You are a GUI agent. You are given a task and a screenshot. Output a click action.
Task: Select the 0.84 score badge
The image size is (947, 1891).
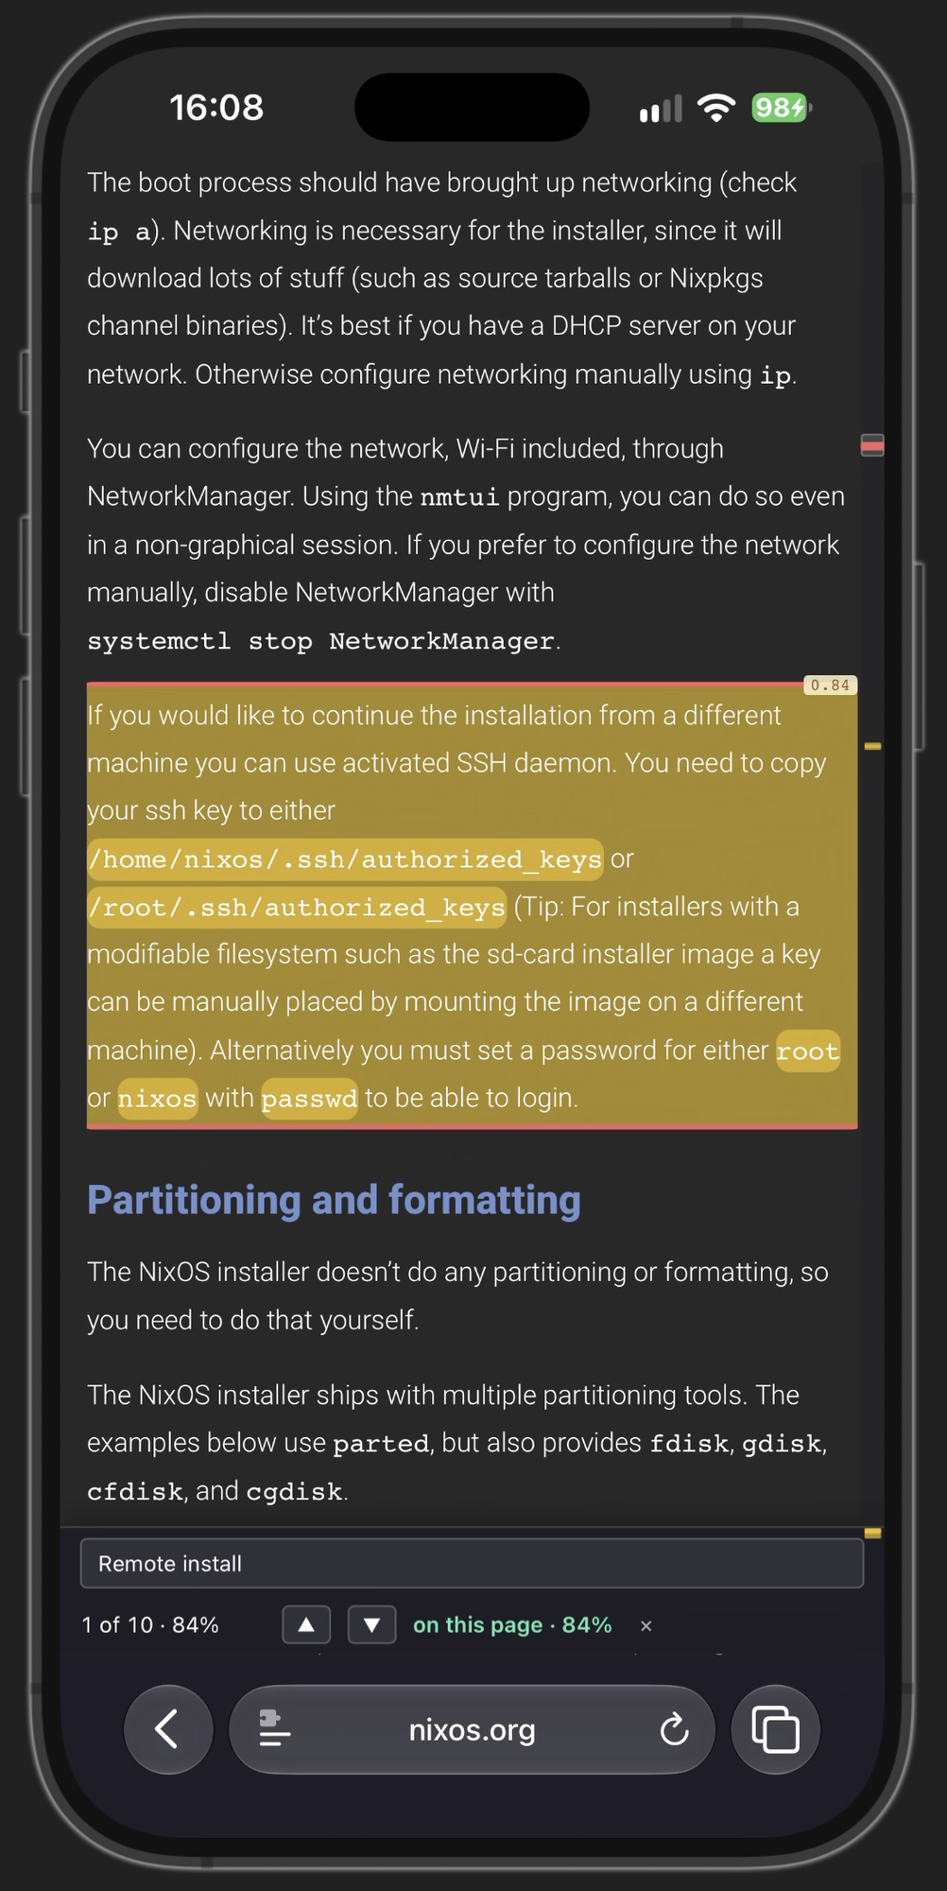830,685
